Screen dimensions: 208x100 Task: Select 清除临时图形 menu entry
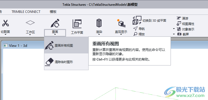tap(66, 62)
